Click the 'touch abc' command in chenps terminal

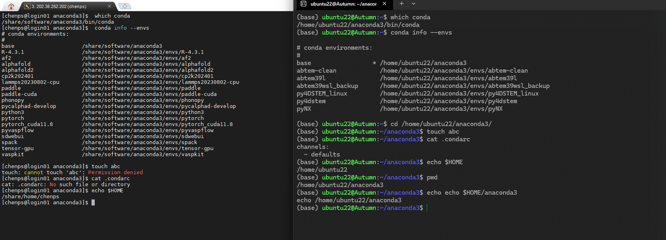tap(106, 167)
